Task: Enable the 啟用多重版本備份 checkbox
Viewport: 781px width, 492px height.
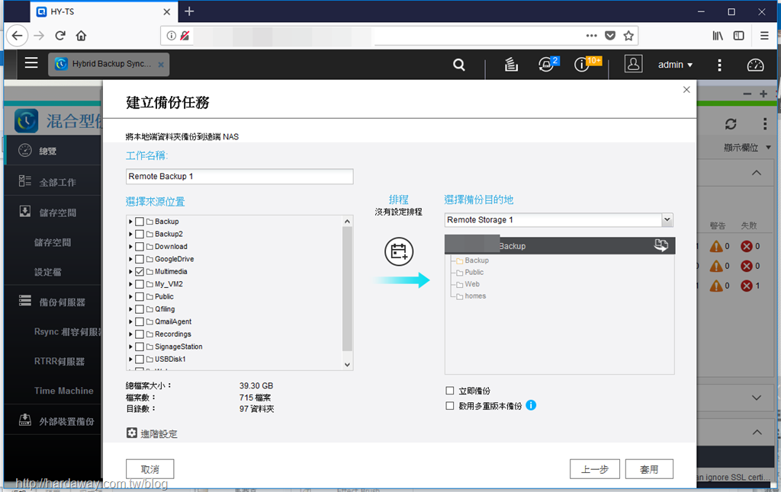Action: pyautogui.click(x=450, y=405)
